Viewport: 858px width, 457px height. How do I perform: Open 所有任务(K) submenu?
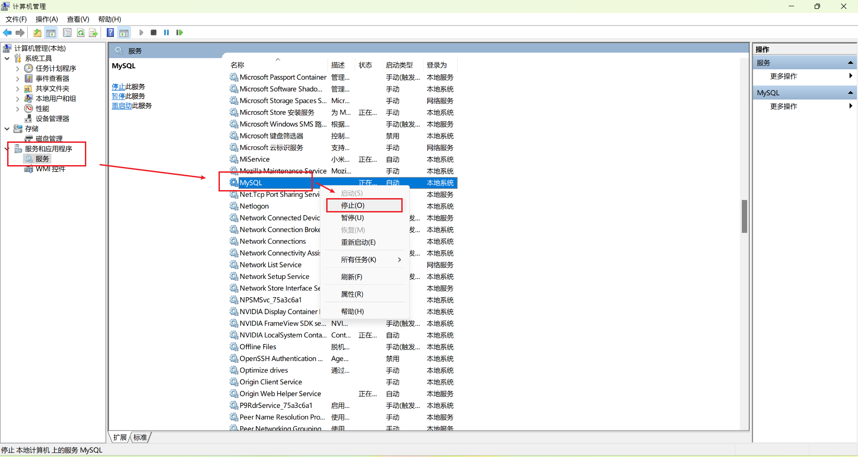[364, 260]
